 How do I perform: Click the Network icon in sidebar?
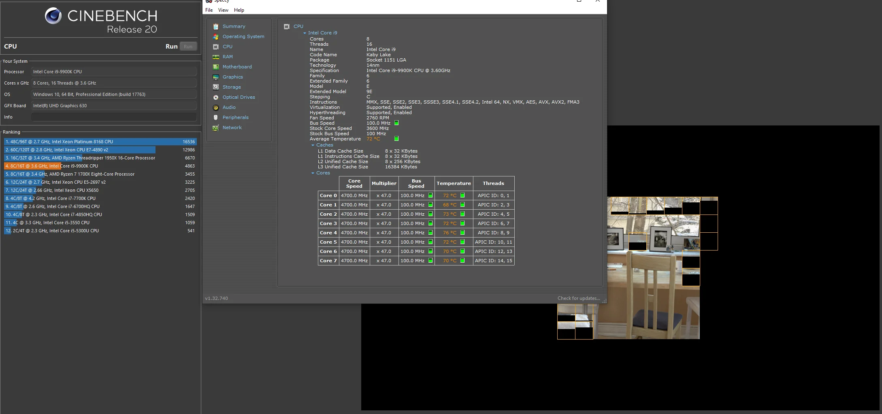216,127
